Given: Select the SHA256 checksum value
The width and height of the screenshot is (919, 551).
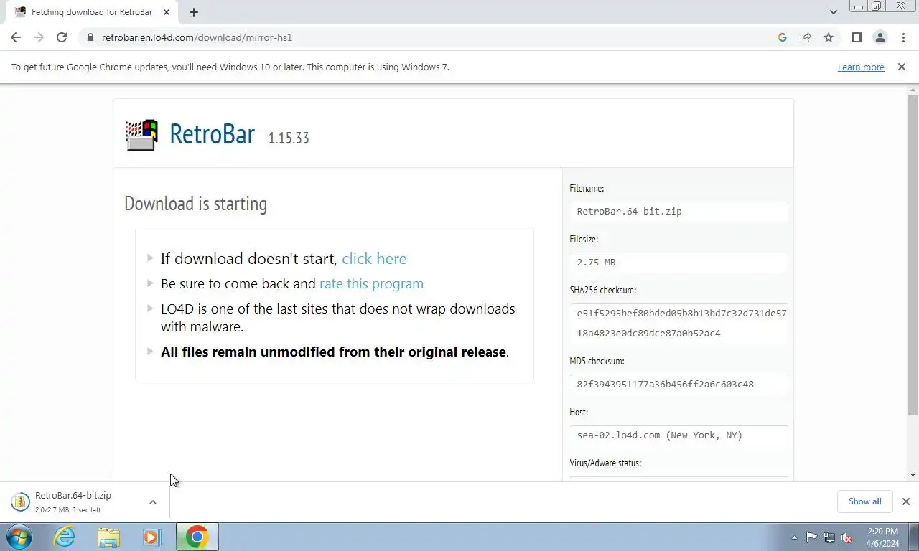Looking at the screenshot, I should pyautogui.click(x=678, y=324).
